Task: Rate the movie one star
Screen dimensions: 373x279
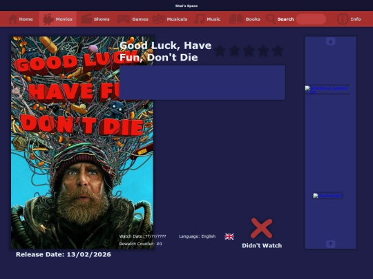Action: coord(220,51)
